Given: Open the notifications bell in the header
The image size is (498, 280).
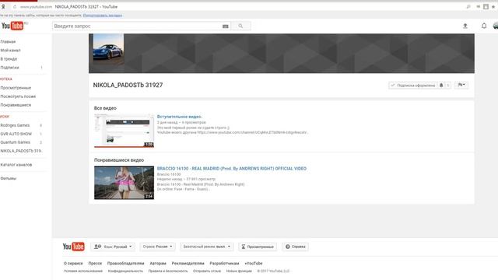Looking at the screenshot, I should tap(484, 26).
